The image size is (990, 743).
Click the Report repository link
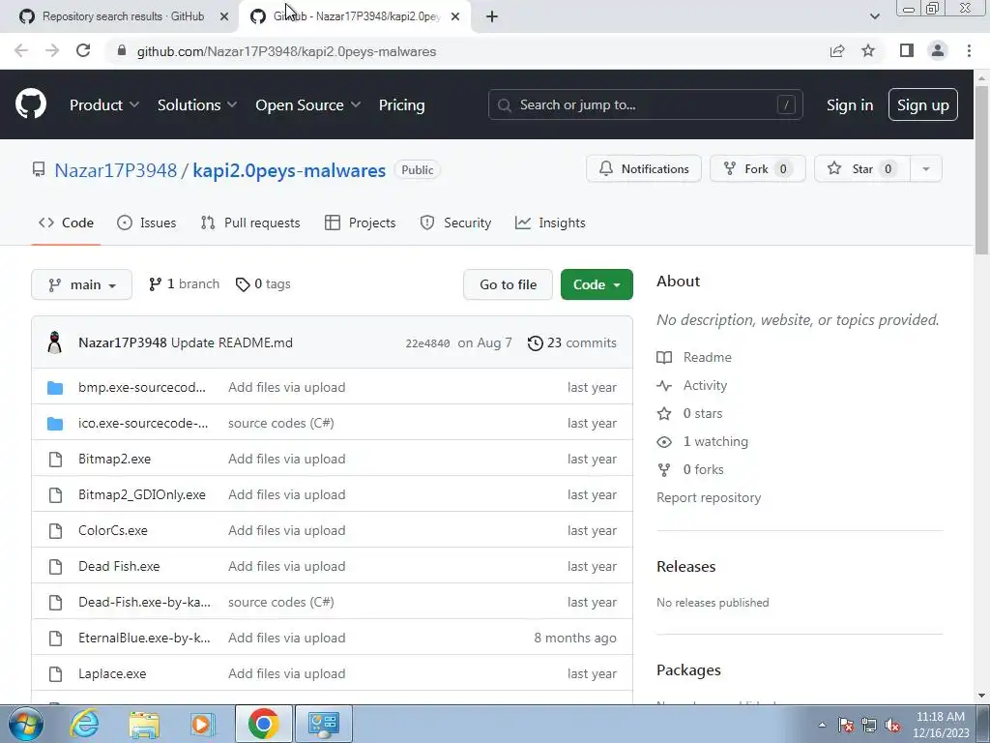pyautogui.click(x=709, y=498)
